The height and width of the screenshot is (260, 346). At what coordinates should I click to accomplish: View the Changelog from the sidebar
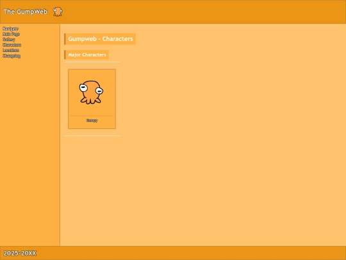click(x=12, y=56)
